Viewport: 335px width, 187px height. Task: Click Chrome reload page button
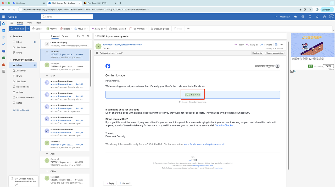[x=14, y=9]
